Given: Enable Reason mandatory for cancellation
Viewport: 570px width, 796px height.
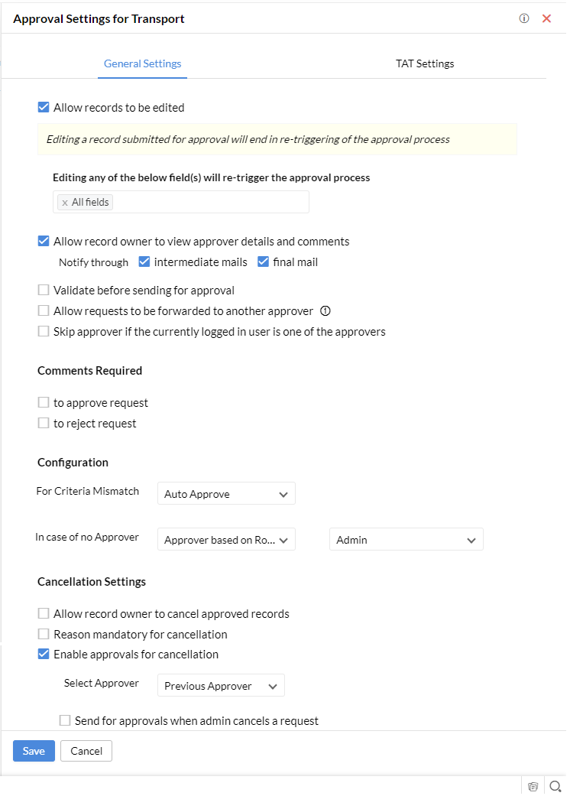Looking at the screenshot, I should click(44, 634).
